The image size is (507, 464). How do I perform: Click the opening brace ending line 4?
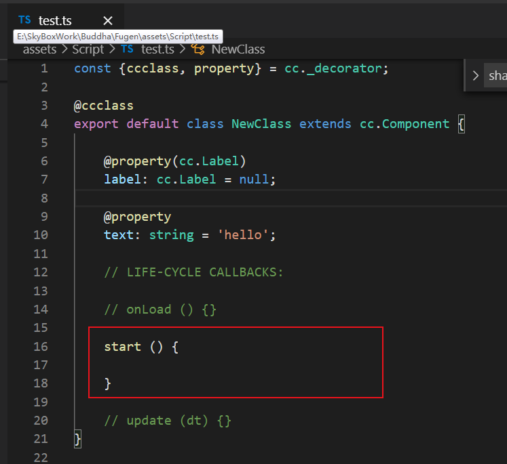coord(461,124)
